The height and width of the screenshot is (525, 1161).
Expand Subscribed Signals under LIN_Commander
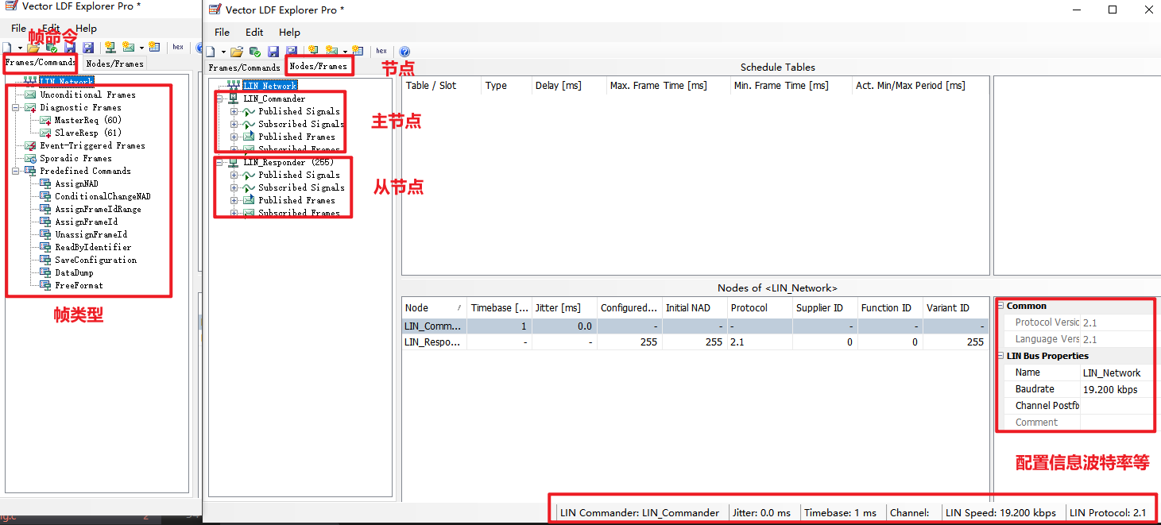[234, 124]
